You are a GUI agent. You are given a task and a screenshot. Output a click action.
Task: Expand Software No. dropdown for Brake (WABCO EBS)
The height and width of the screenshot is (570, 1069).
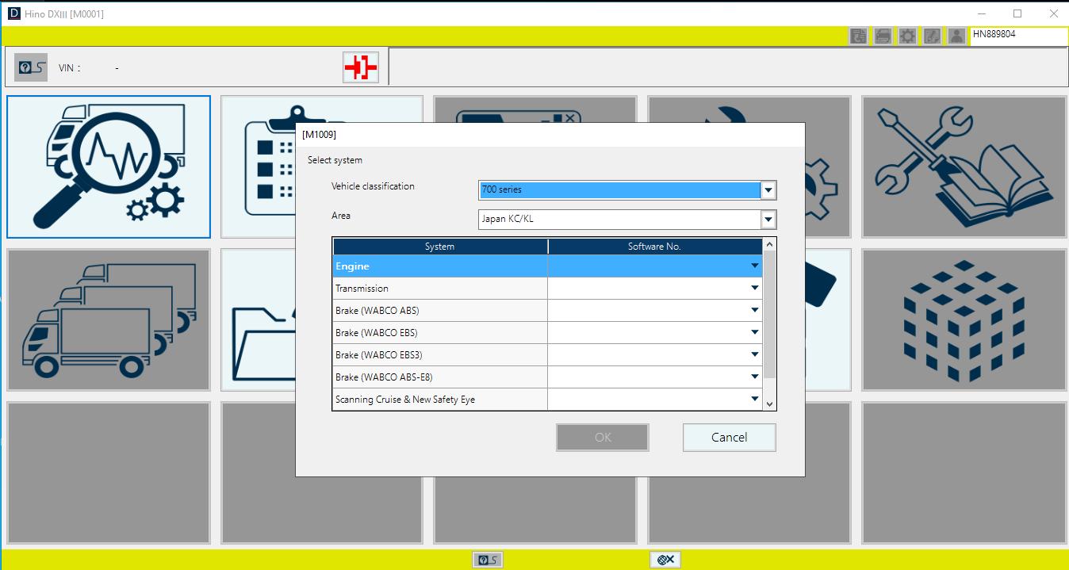pyautogui.click(x=755, y=333)
